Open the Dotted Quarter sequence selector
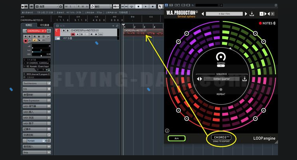297x160 pixels. click(222, 79)
